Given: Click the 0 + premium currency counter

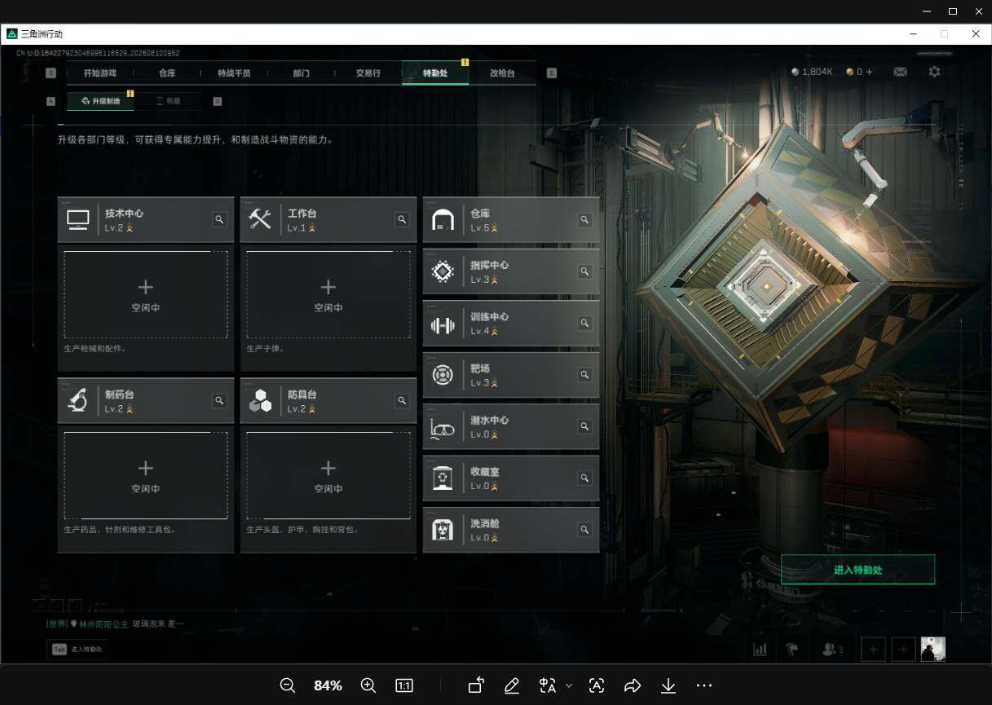Looking at the screenshot, I should (x=859, y=72).
